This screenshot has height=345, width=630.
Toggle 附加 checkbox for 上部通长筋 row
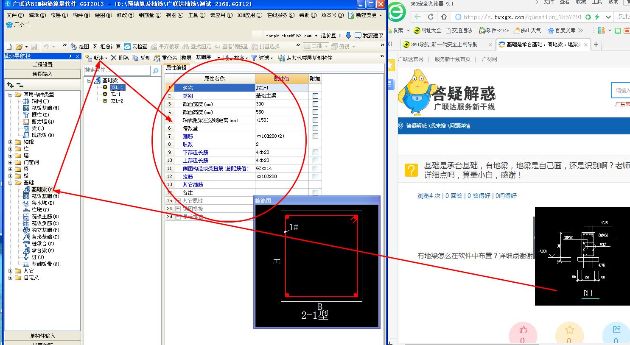[x=315, y=161]
